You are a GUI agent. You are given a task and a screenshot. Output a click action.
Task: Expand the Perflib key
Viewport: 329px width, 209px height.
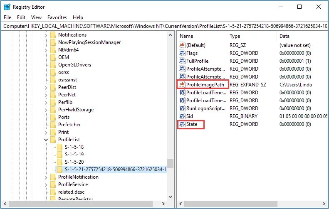(x=46, y=103)
